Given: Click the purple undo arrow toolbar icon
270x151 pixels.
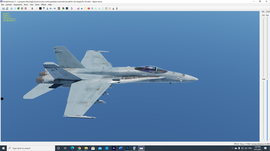Looking at the screenshot, I should (x=72, y=8).
